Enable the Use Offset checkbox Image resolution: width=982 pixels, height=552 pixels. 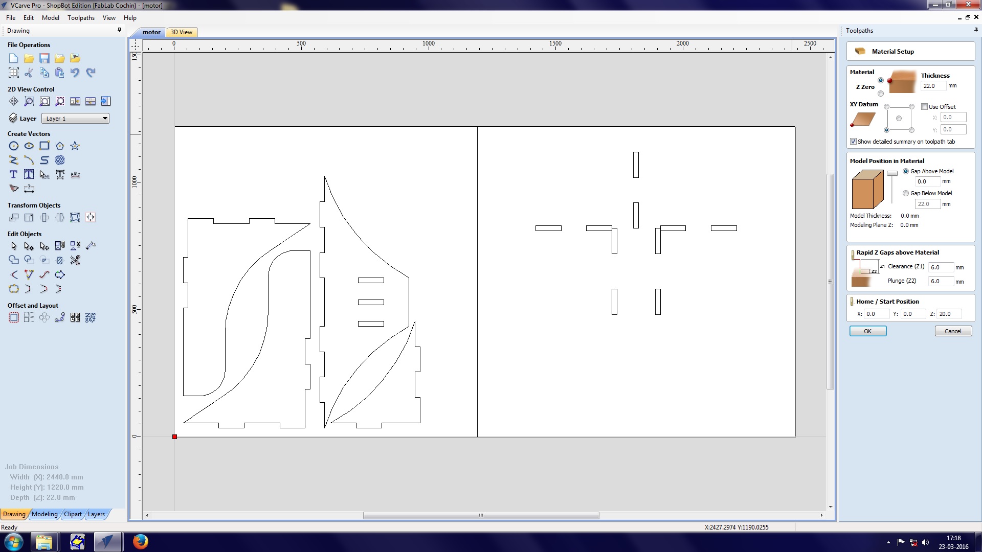click(924, 107)
